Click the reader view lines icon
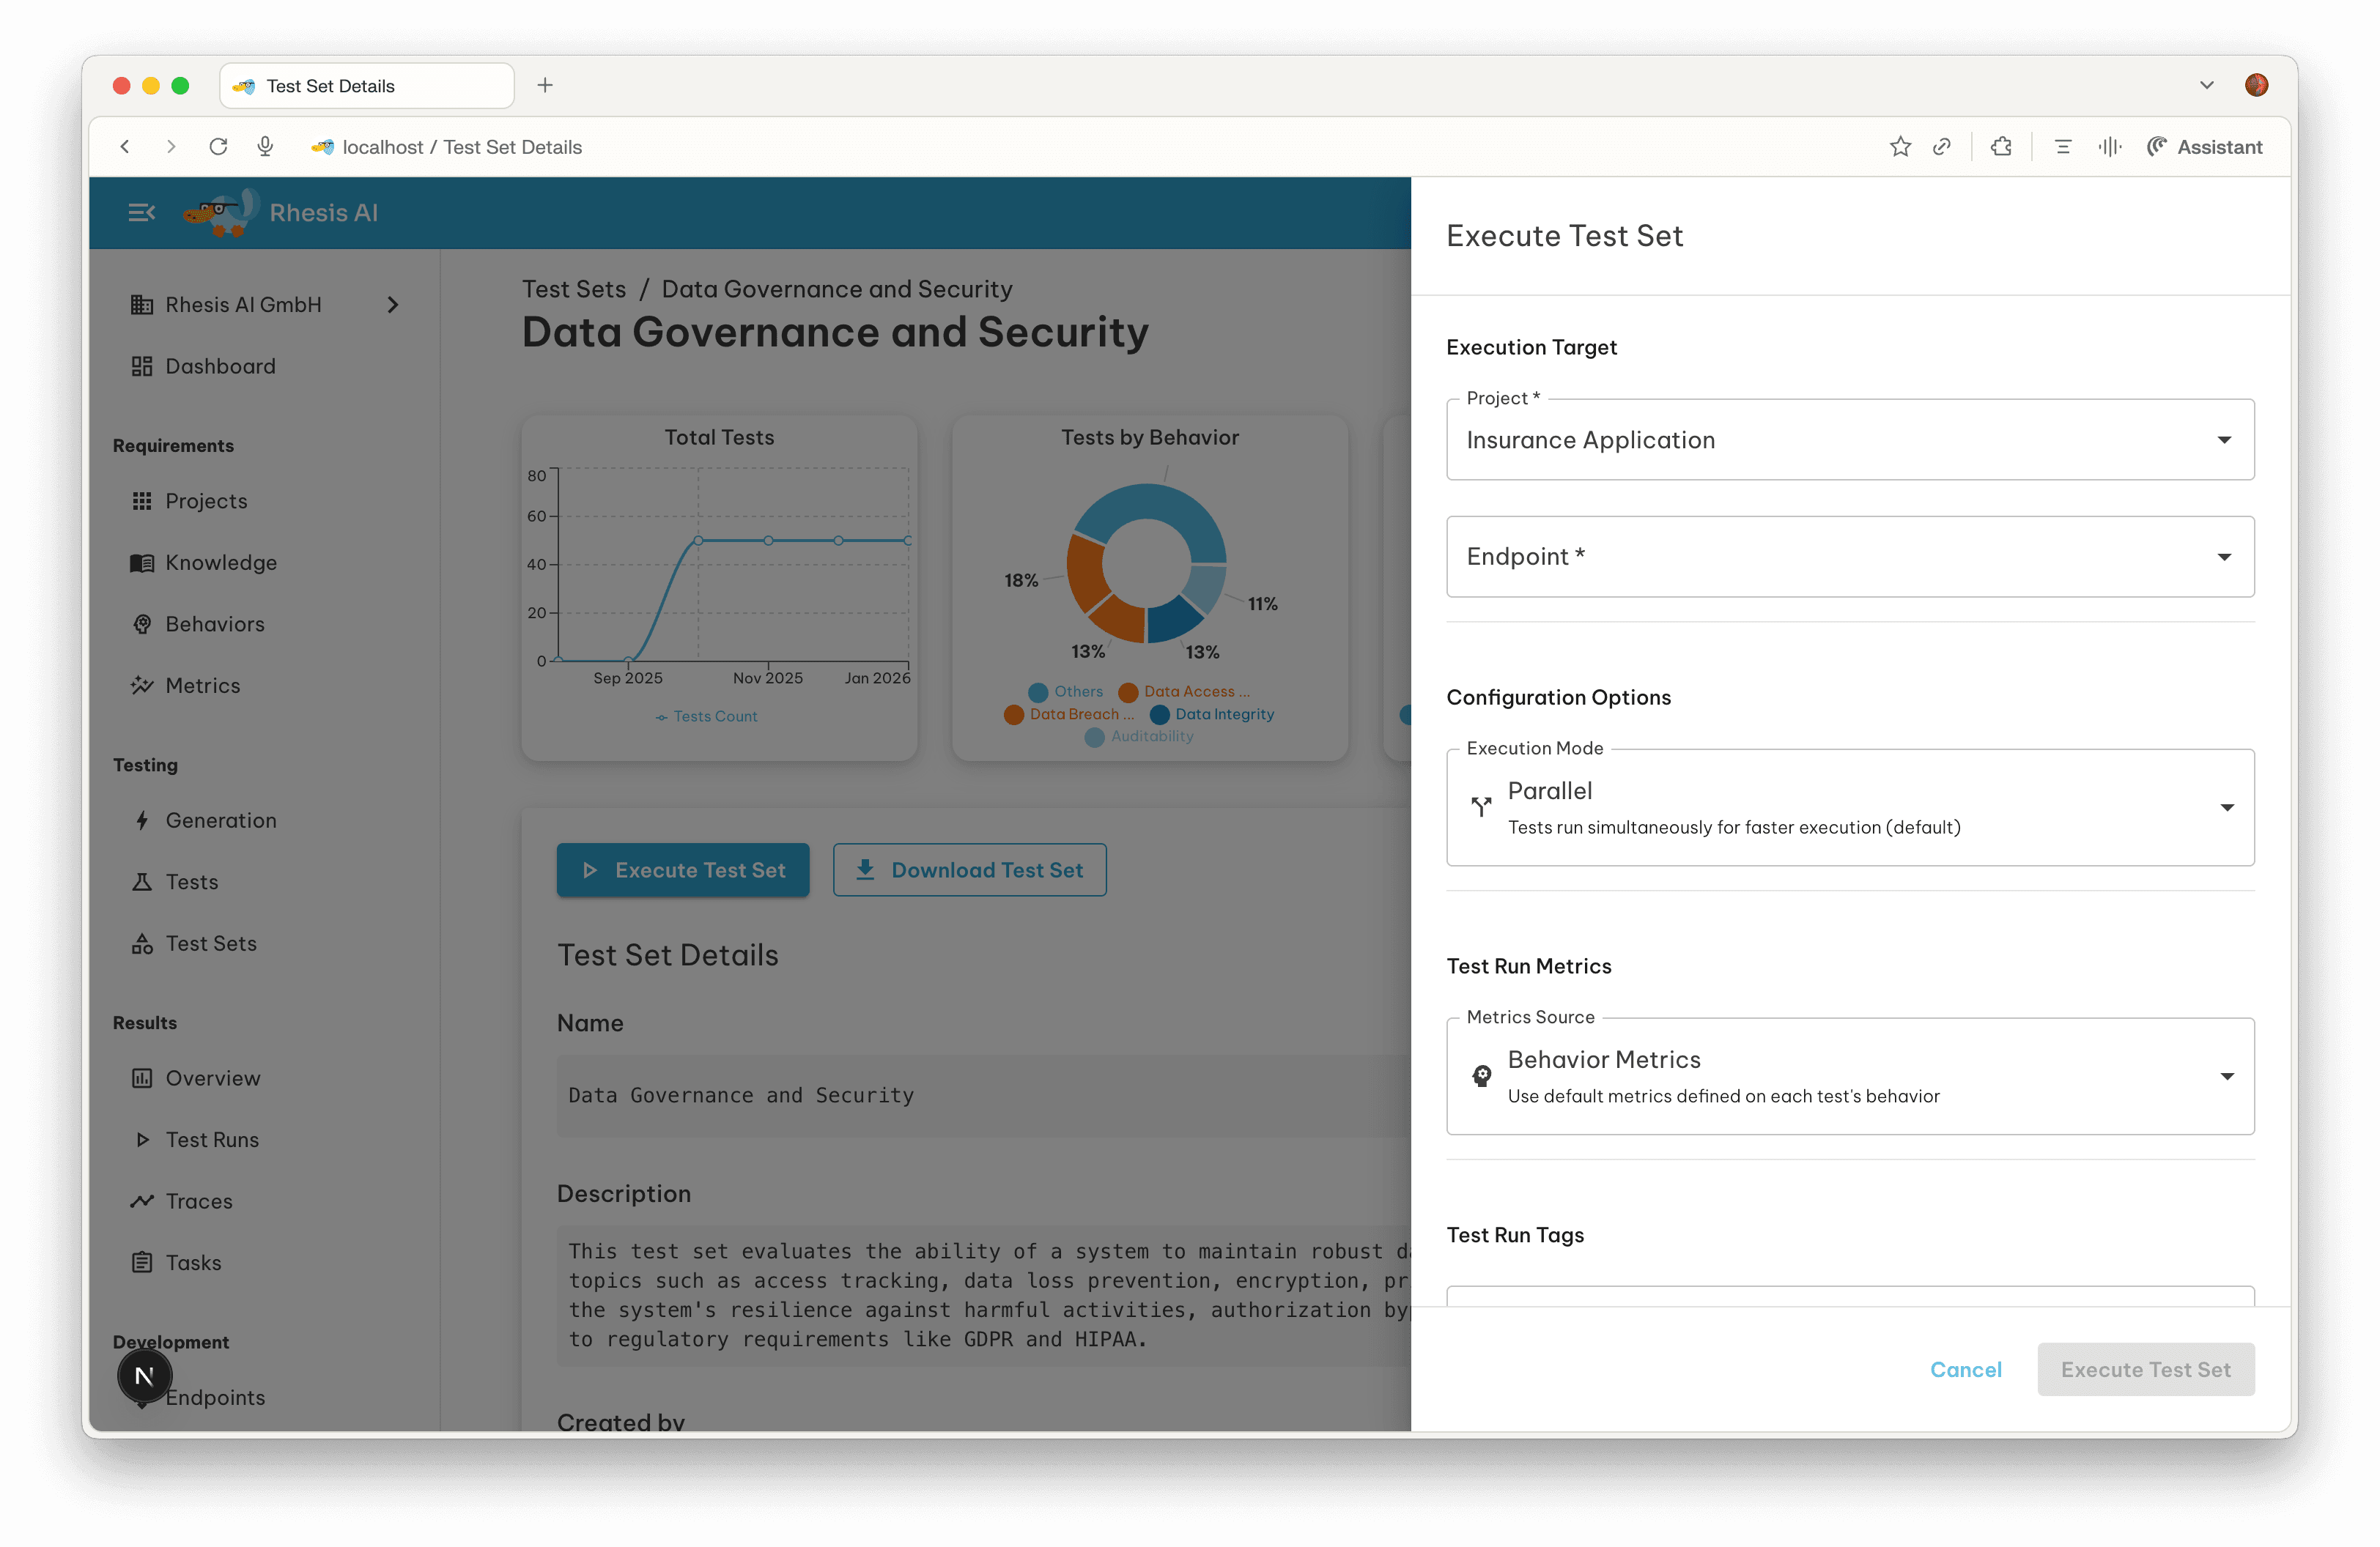 click(x=2062, y=147)
